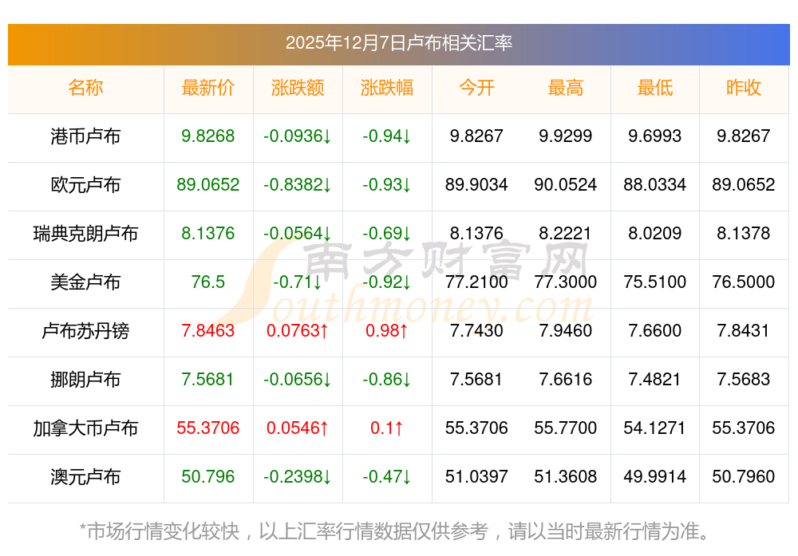Select the 涨跌额 column header

298,88
